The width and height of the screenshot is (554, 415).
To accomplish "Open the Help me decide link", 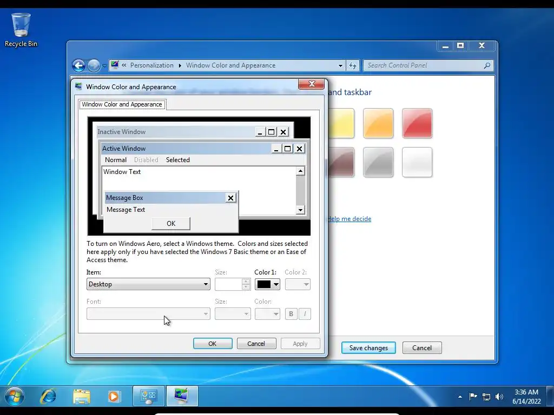I will pyautogui.click(x=350, y=219).
